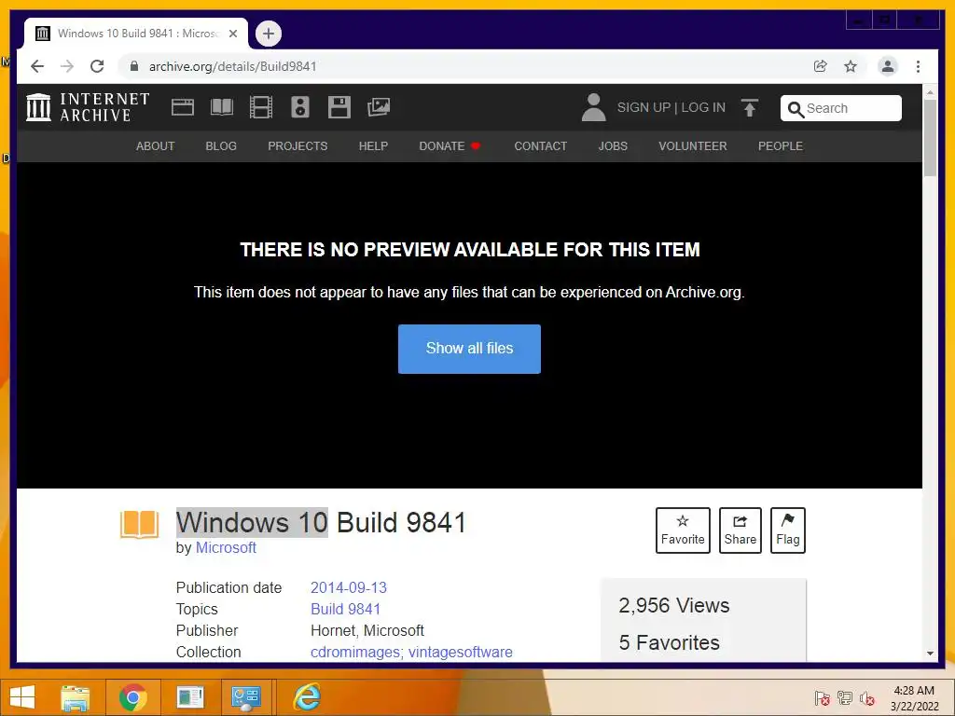Click the muted volume tray icon

click(x=866, y=698)
